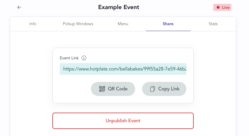Click the Event Link field label
This screenshot has width=249, height=136.
[x=69, y=58]
